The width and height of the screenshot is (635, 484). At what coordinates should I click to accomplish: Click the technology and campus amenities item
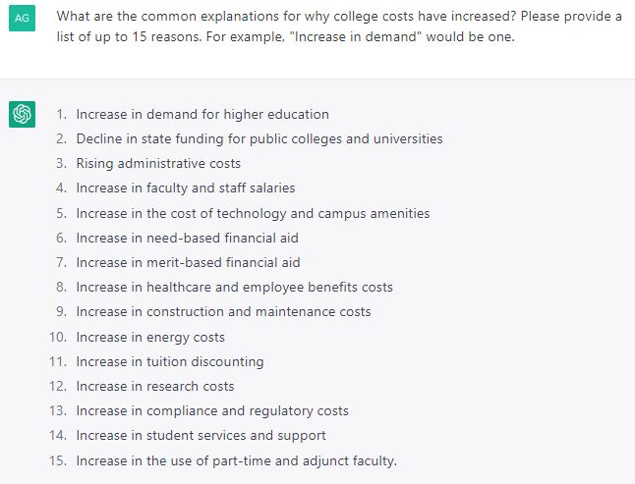click(253, 213)
